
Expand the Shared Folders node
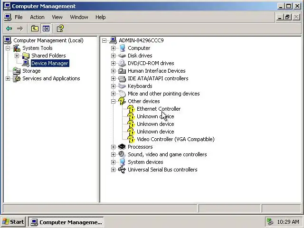coord(17,56)
